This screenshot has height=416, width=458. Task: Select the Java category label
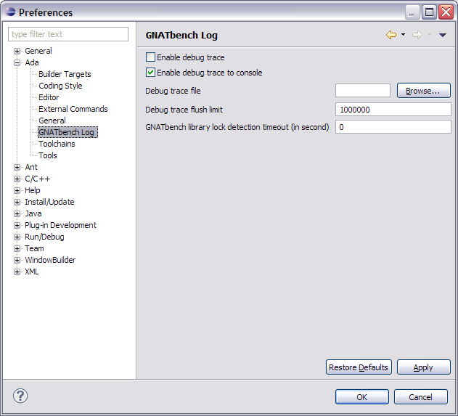[33, 213]
